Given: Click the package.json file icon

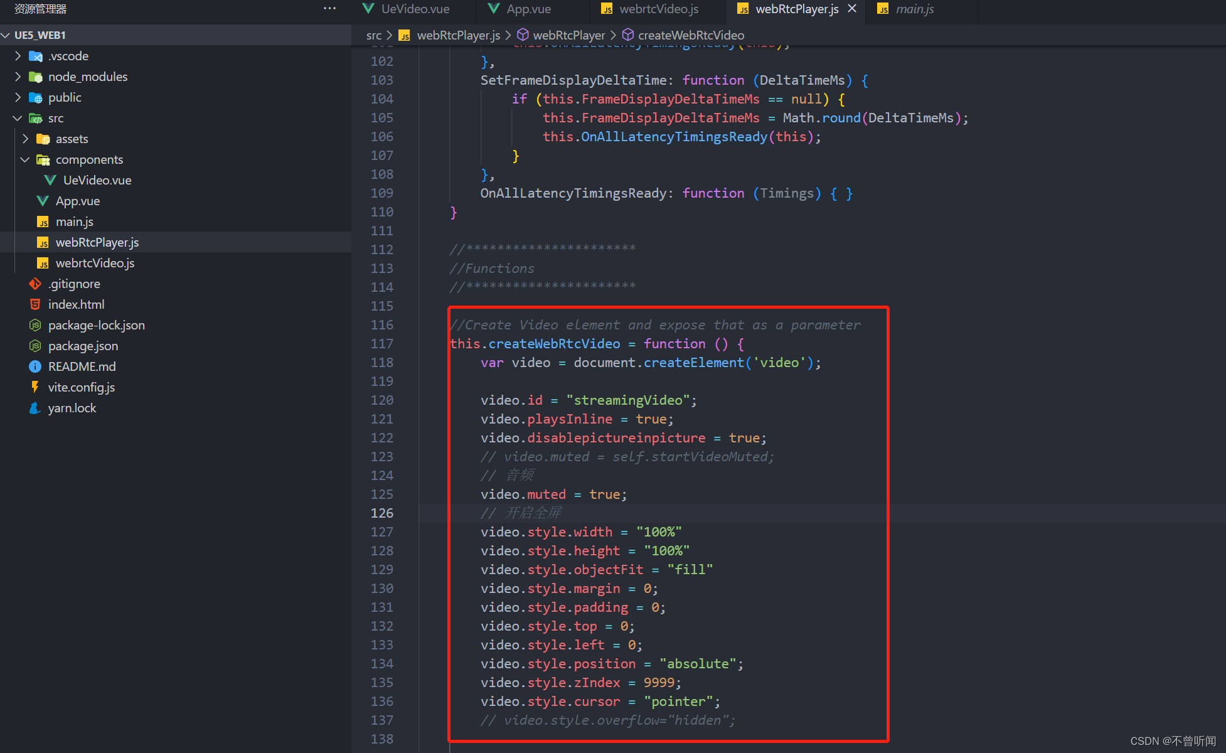Looking at the screenshot, I should tap(35, 346).
